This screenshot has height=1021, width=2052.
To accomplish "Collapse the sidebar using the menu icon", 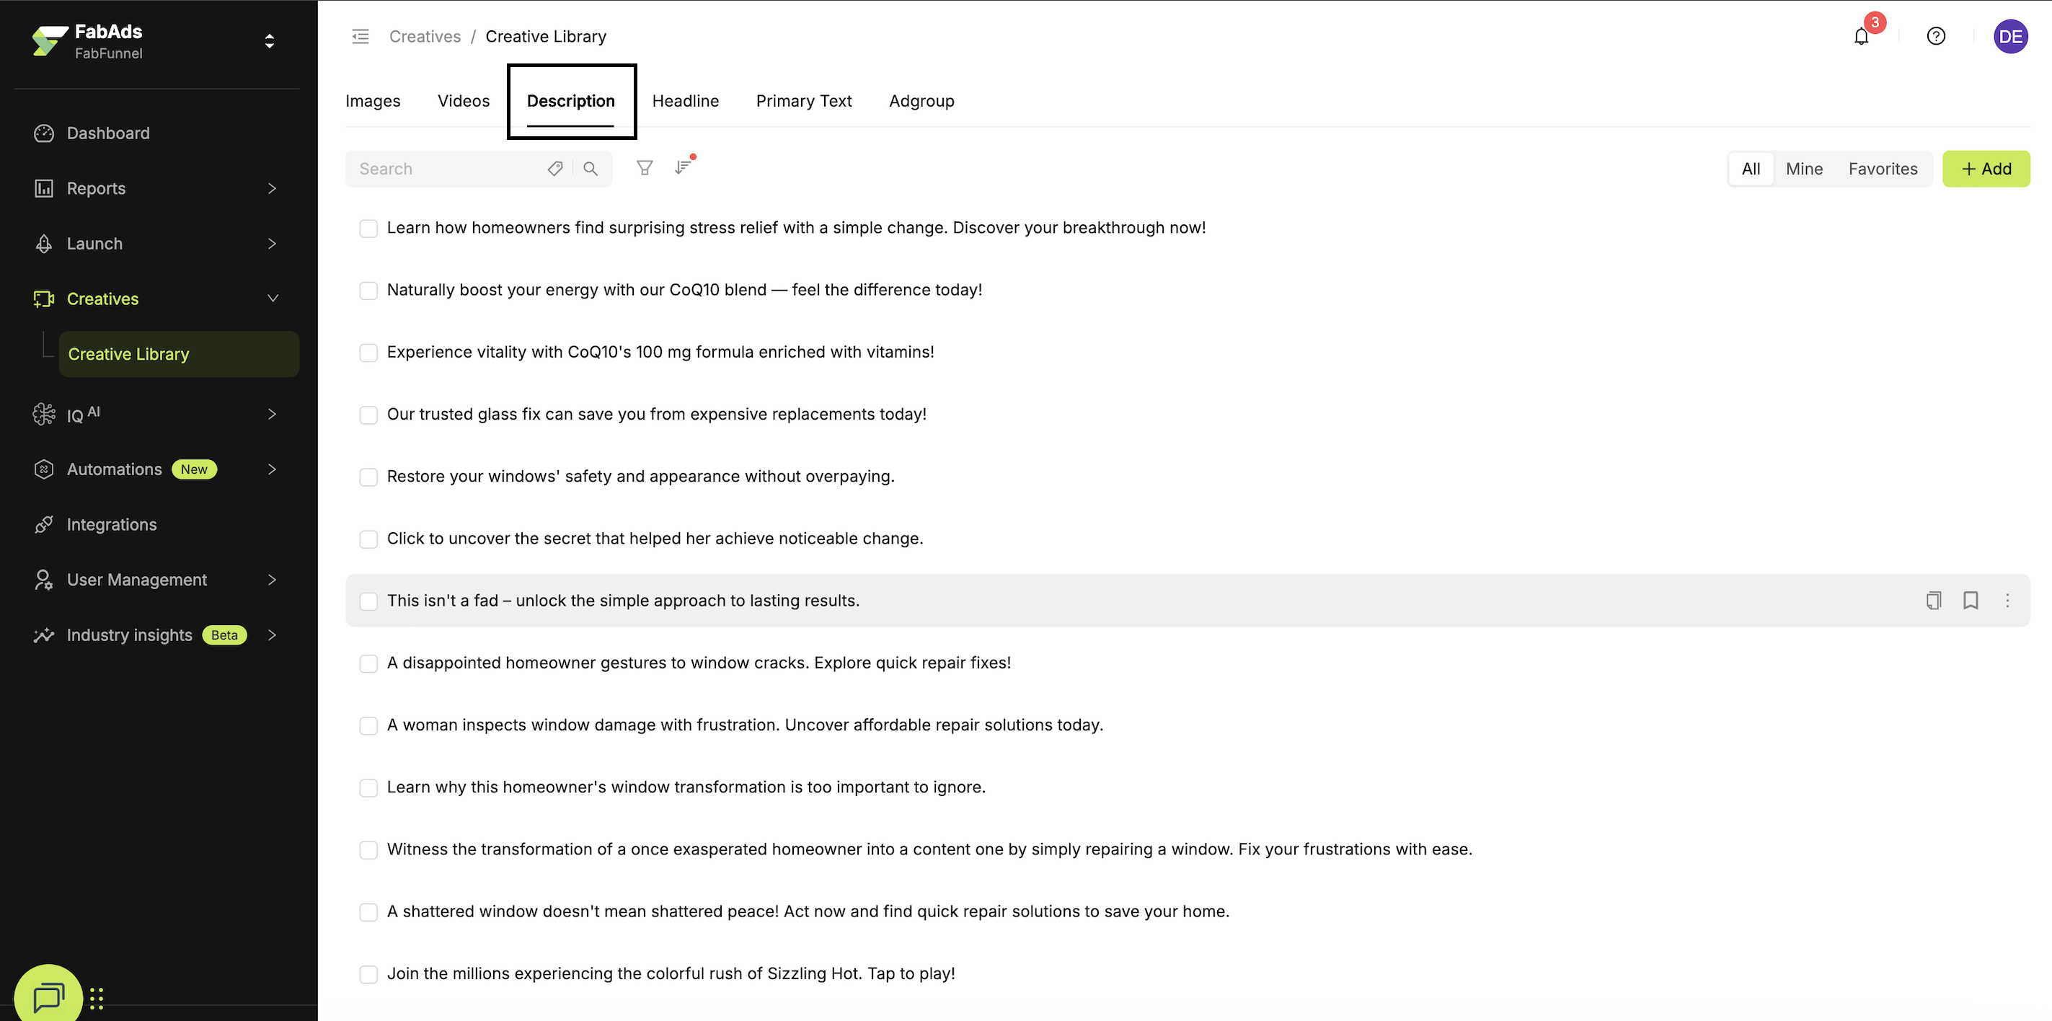I will [360, 37].
